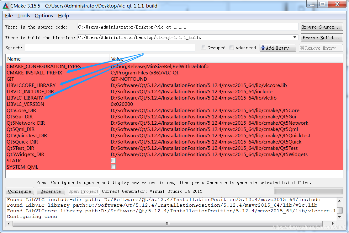Click the source code path field
The image size is (349, 233).
click(188, 27)
